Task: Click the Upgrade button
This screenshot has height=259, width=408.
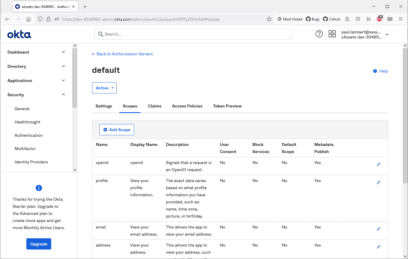Action: click(39, 244)
